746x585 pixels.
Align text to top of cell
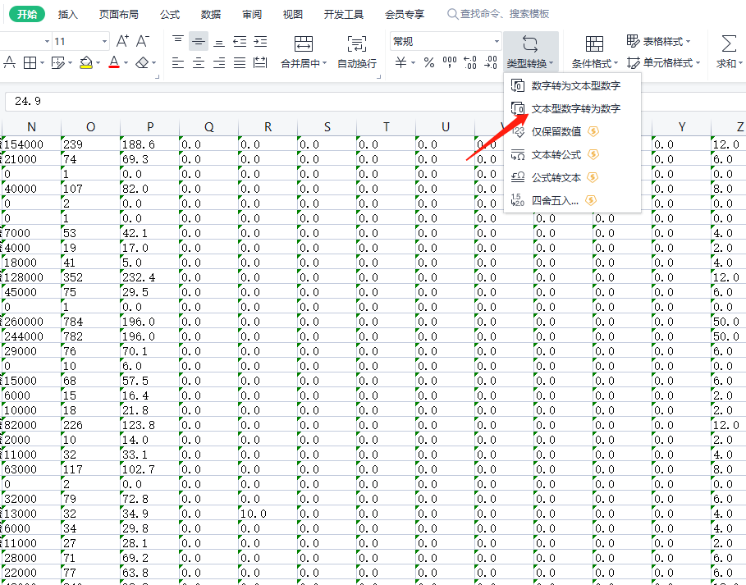pos(178,41)
